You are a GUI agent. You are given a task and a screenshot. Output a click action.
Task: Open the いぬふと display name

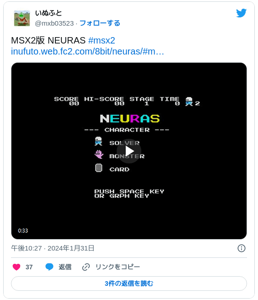click(x=48, y=13)
